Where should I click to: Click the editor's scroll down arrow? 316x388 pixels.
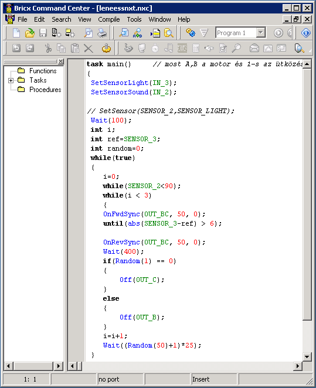(x=307, y=356)
